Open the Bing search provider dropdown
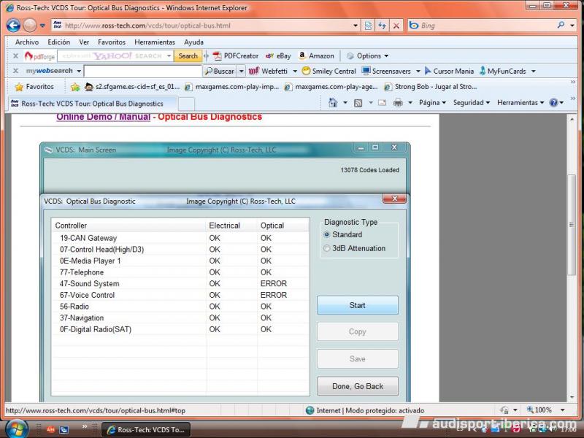Viewport: 584px width, 438px height. pos(572,26)
